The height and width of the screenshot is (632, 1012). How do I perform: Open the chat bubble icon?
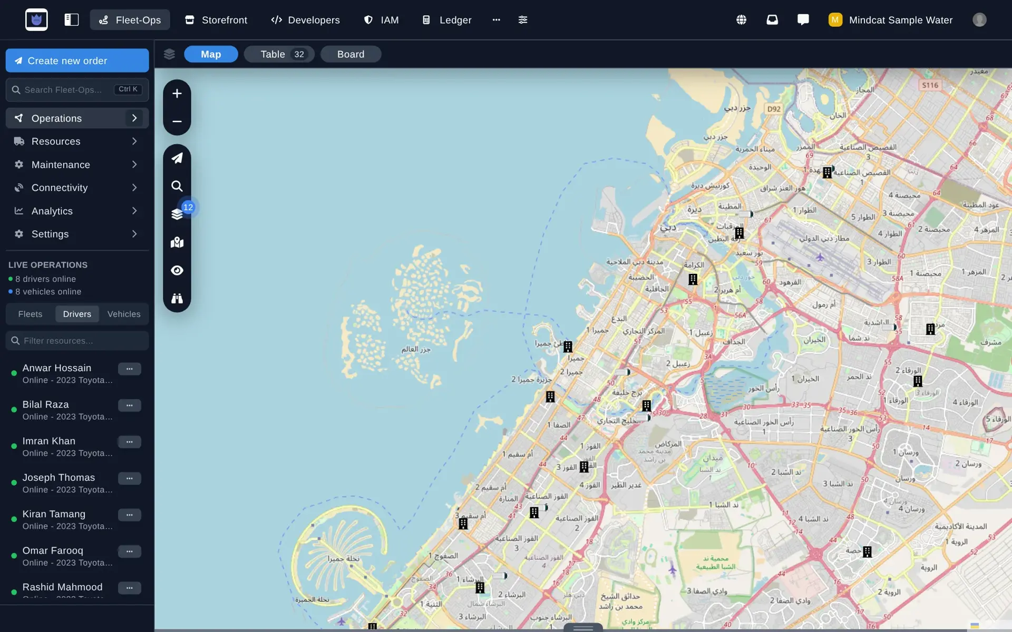[803, 20]
